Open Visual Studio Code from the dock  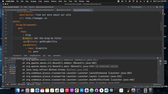coord(106,91)
